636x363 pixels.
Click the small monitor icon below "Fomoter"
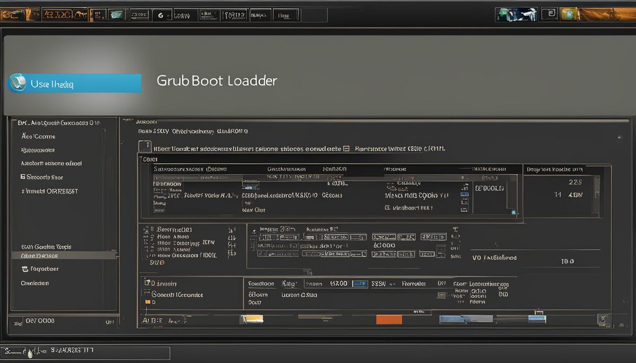[442, 295]
